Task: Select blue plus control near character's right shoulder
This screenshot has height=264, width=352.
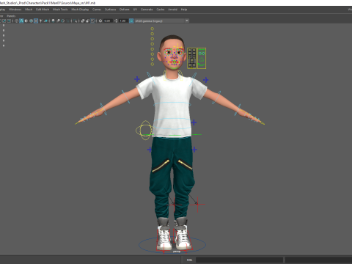Action: [x=137, y=79]
